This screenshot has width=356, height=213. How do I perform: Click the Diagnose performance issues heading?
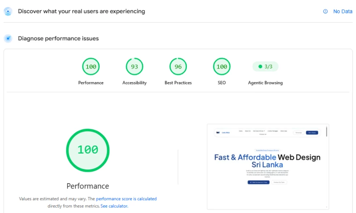pyautogui.click(x=58, y=39)
